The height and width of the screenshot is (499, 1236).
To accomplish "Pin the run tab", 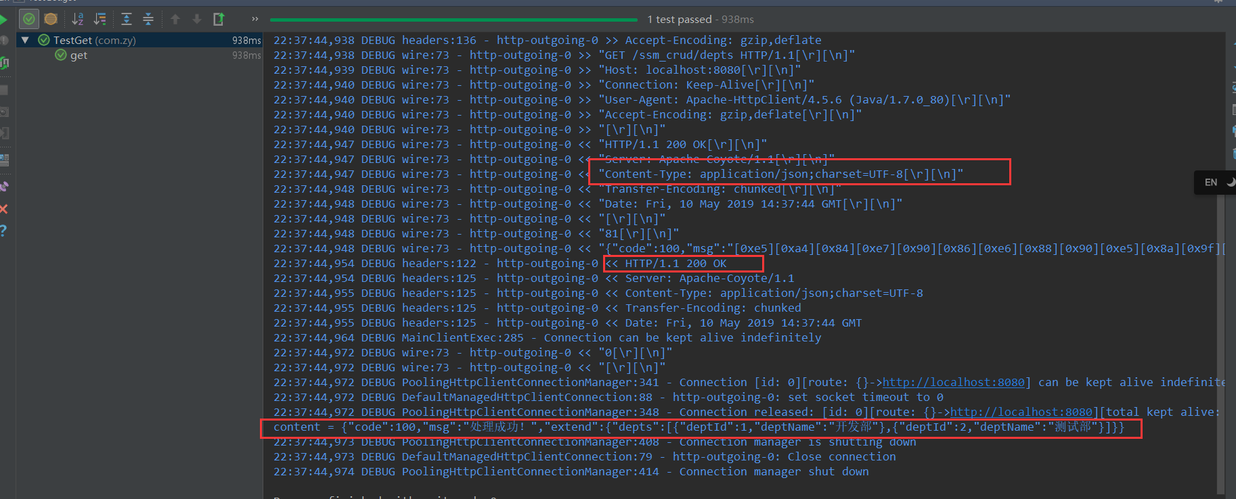I will (x=4, y=186).
